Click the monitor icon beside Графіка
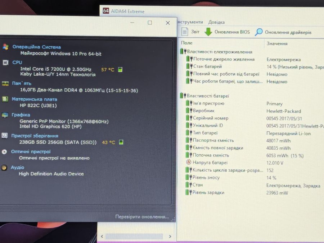The height and width of the screenshot is (243, 324). [x=5, y=115]
